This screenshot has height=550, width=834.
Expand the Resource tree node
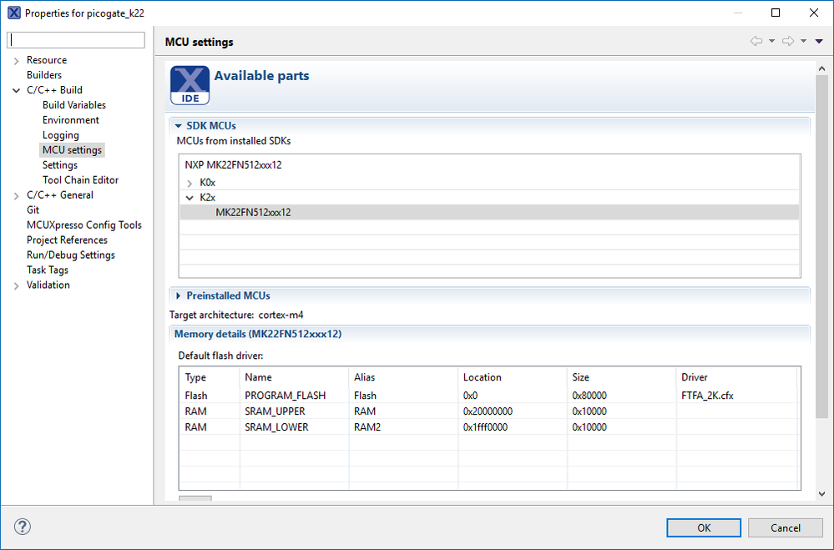[17, 61]
